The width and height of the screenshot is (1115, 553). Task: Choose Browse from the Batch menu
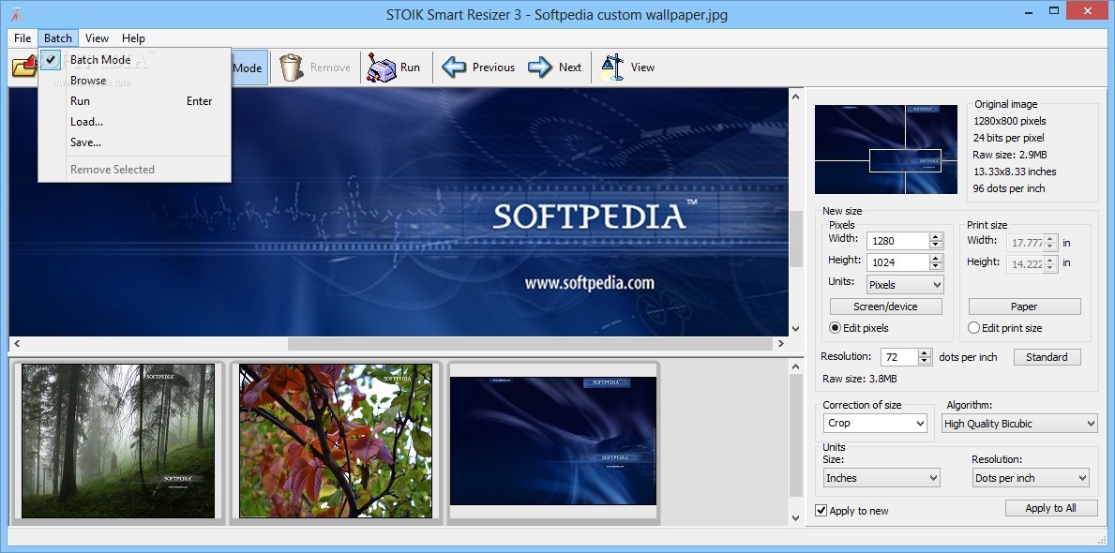pyautogui.click(x=134, y=81)
